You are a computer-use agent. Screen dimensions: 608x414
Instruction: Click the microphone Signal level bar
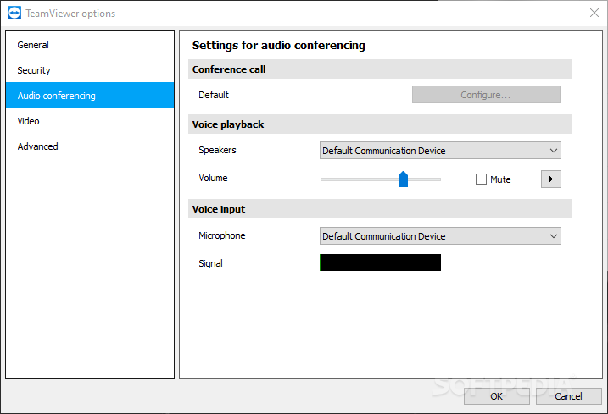point(380,262)
